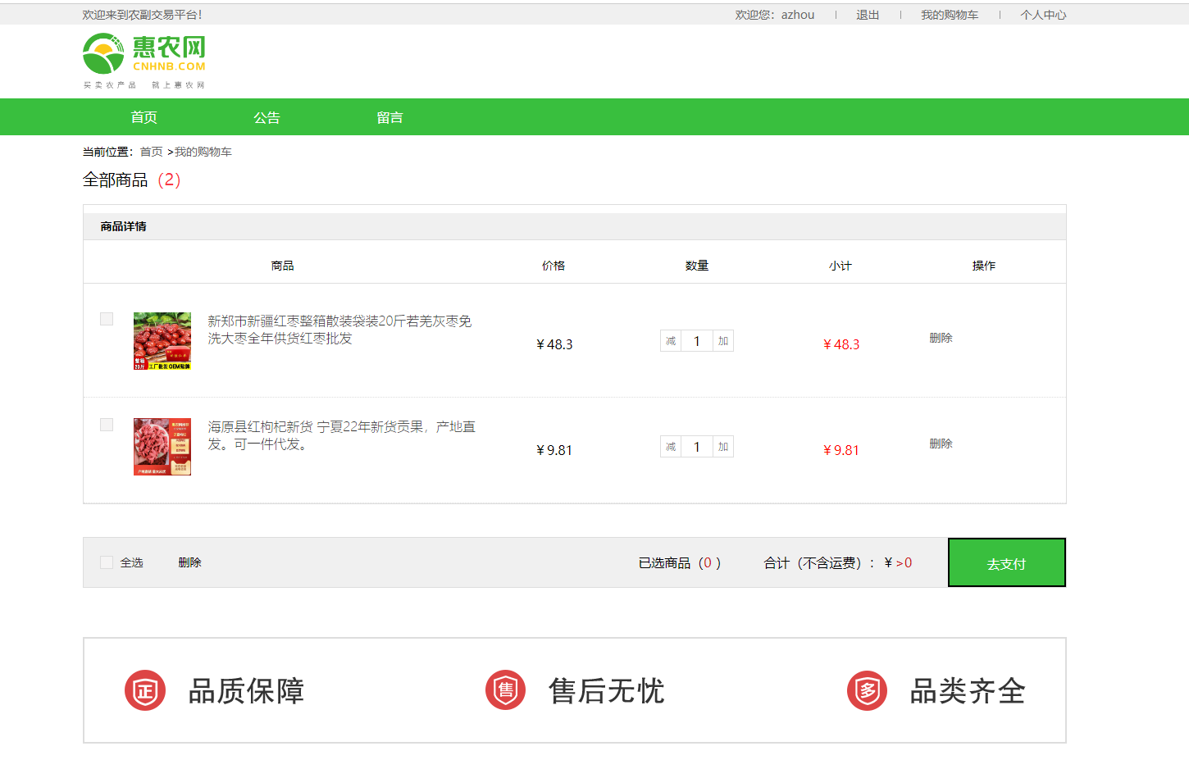
Task: Click 退出 to log out
Action: (868, 15)
